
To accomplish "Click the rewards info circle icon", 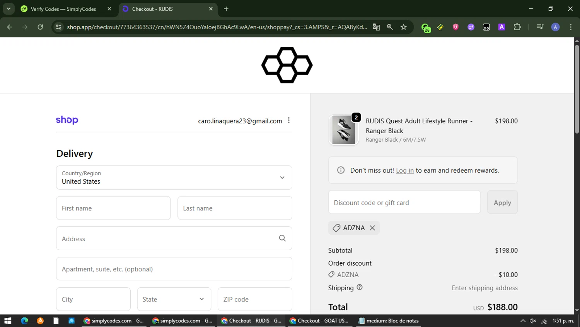I will (x=341, y=170).
